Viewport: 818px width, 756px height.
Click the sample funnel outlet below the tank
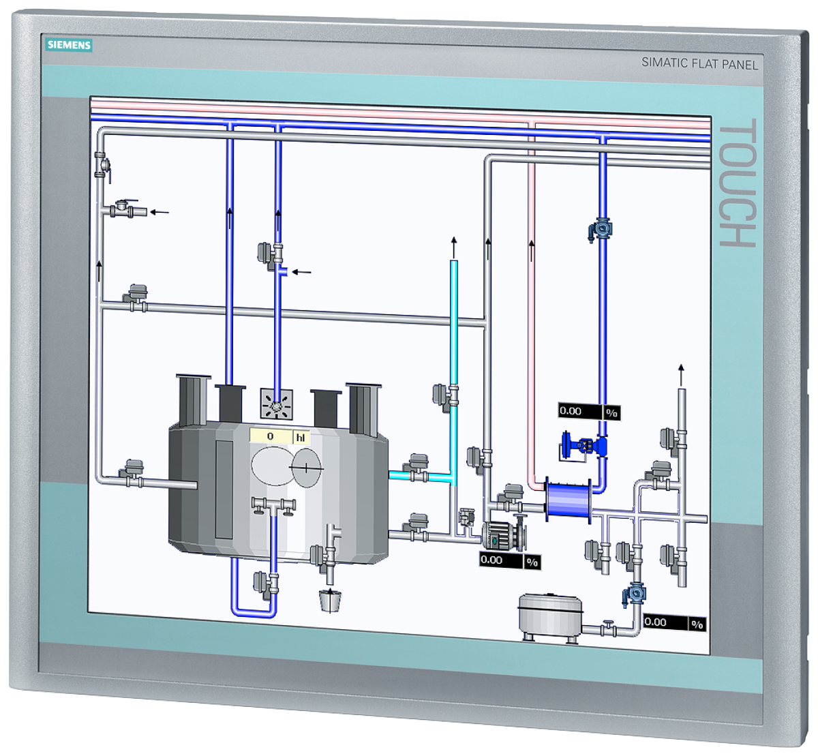pos(329,600)
